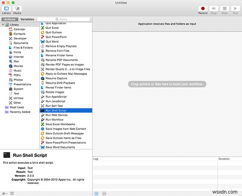Show the log view button below the Log
Viewport: 242px width, 196px height.
[x=96, y=194]
